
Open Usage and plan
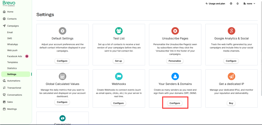point(216,4)
